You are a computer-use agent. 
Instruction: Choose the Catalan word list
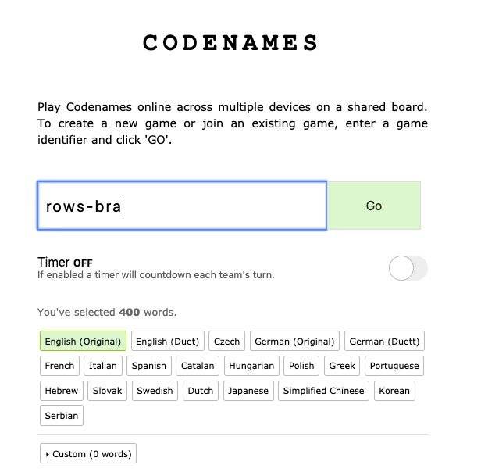(x=198, y=366)
